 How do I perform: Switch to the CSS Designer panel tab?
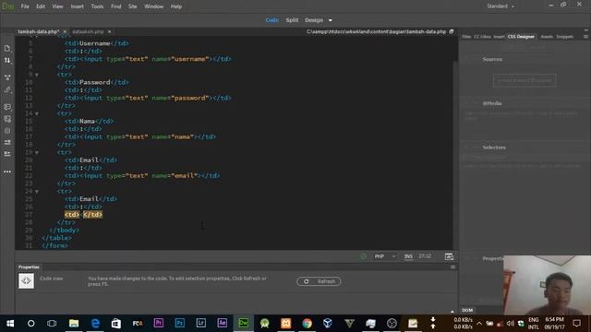[521, 37]
